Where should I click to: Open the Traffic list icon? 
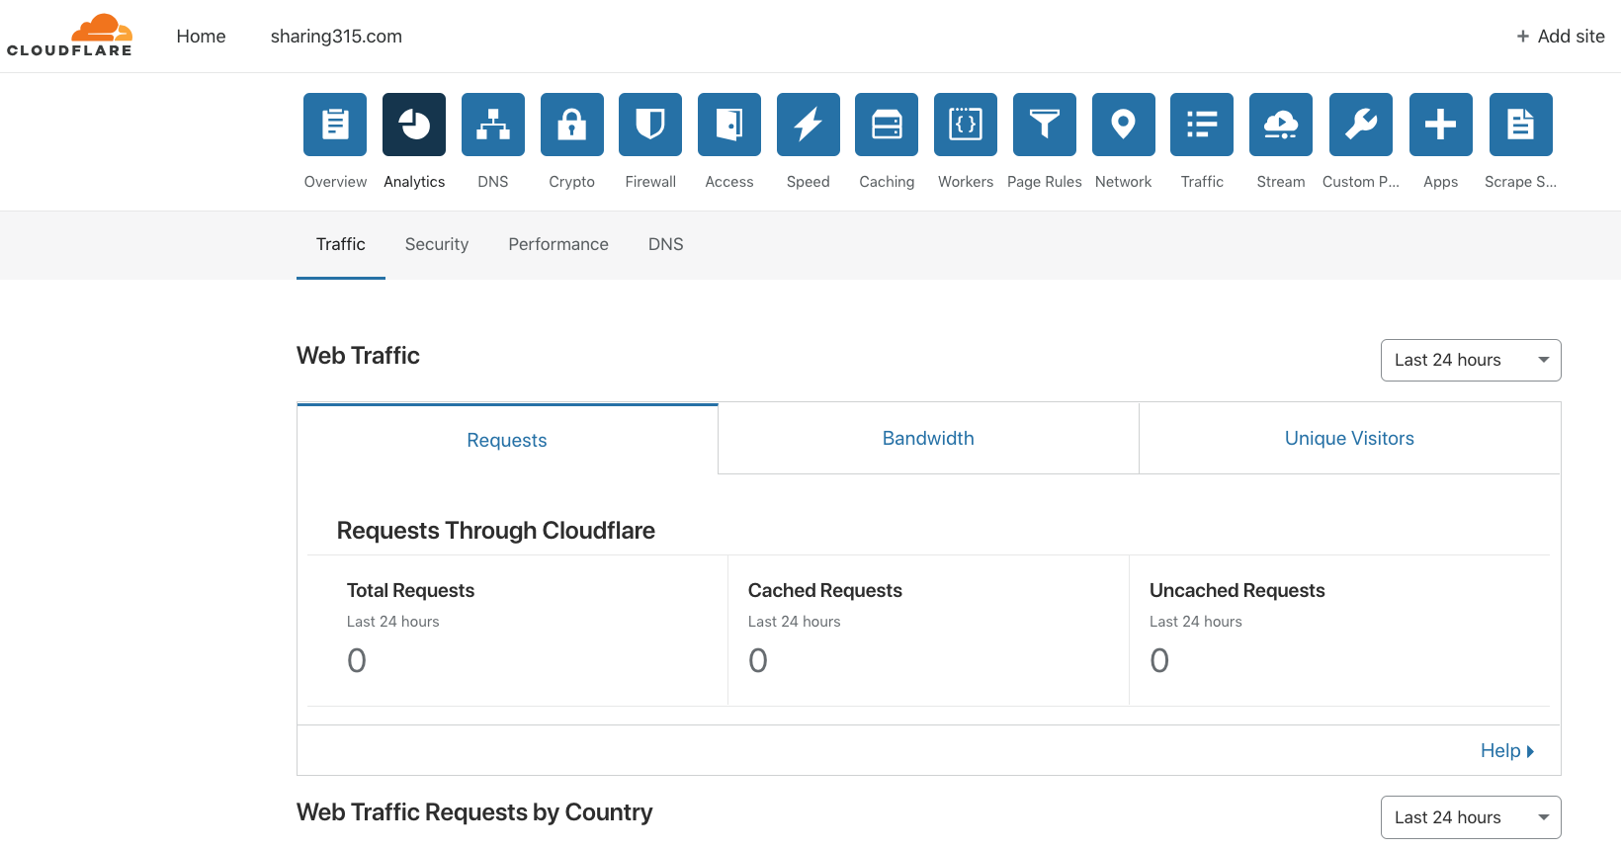tap(1202, 125)
